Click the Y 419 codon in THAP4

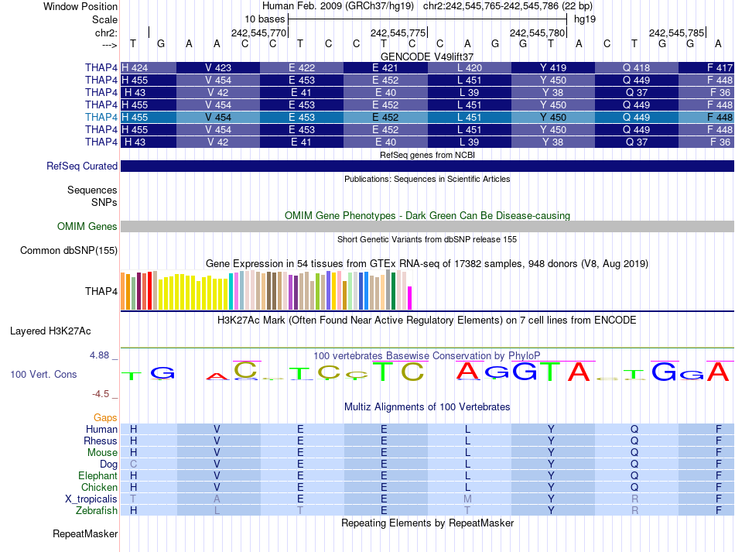[552, 67]
